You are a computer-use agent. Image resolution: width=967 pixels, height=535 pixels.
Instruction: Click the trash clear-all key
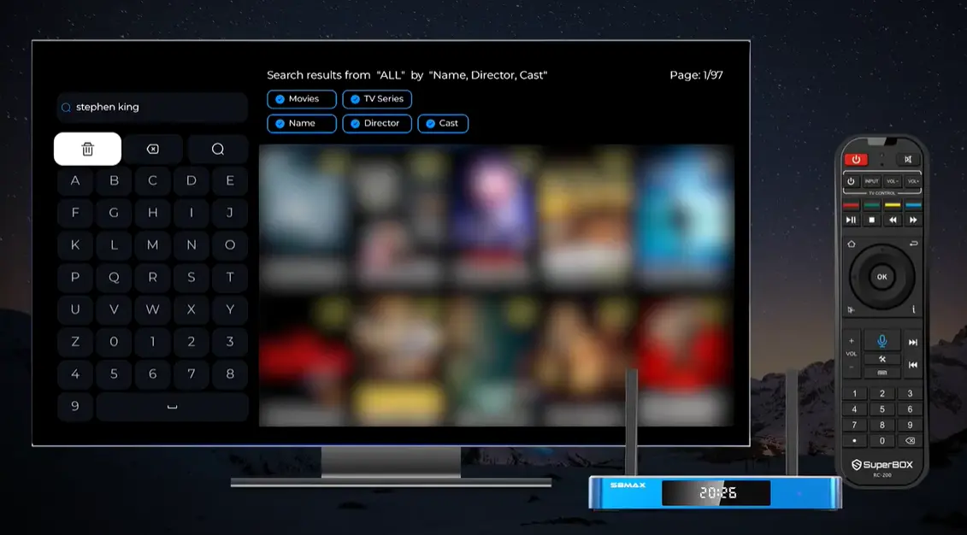pyautogui.click(x=87, y=150)
